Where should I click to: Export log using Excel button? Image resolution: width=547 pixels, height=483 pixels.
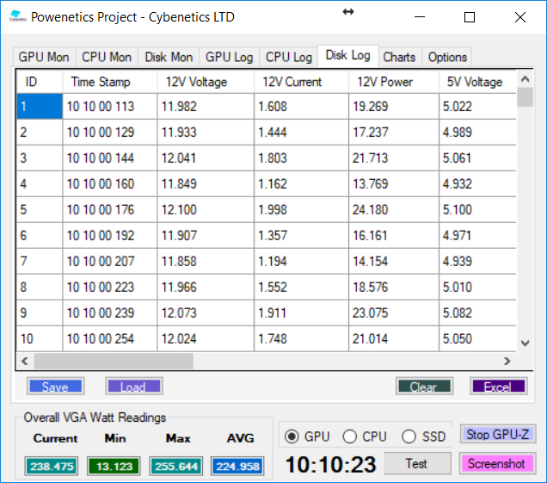coord(499,387)
